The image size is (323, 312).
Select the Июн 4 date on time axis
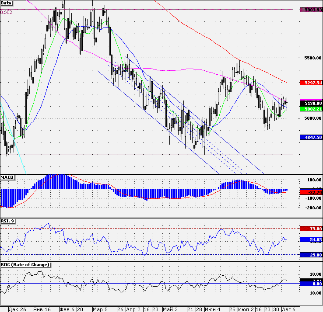click(213, 309)
